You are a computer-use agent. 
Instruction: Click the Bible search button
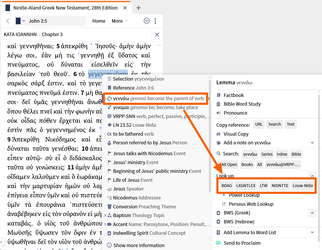coord(296,154)
